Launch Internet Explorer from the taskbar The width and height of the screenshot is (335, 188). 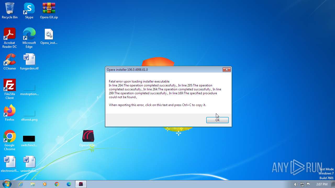coord(21,184)
